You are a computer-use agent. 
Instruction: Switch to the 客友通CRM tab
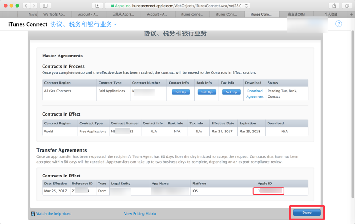coord(296,14)
